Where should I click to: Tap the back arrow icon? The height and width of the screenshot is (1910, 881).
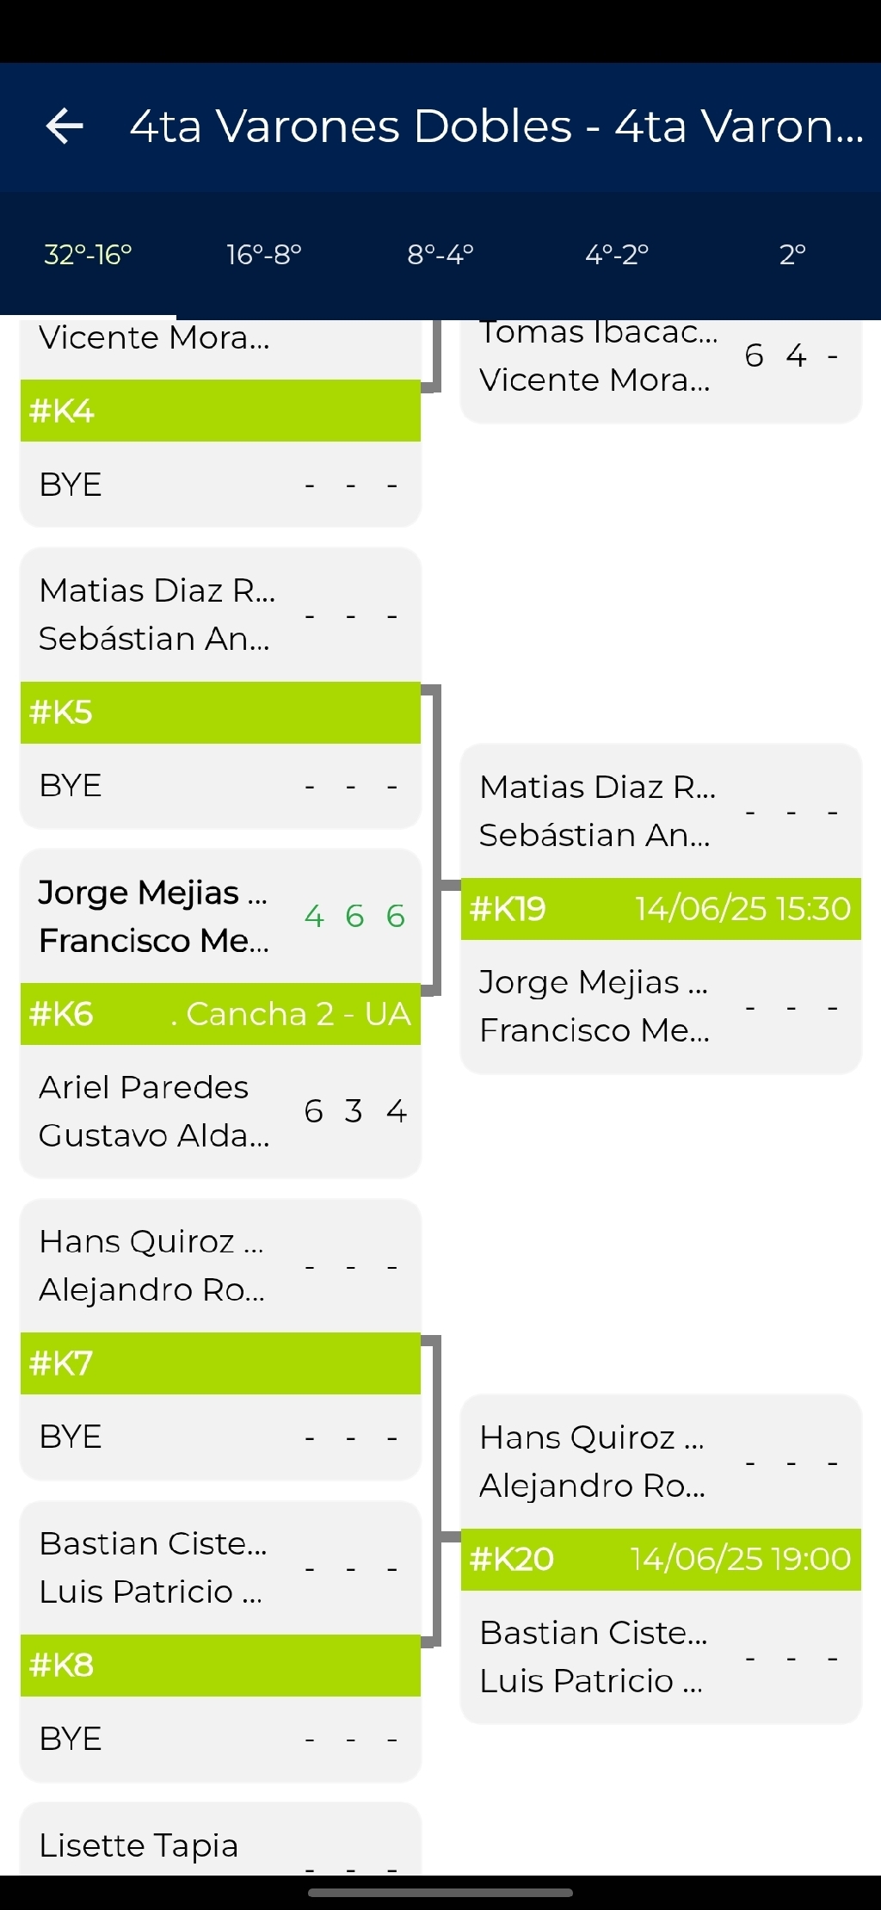(x=65, y=127)
